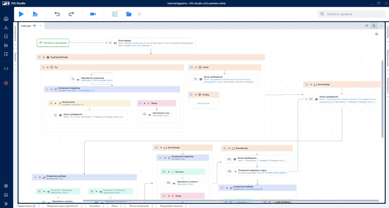
Task: Click the debug run icon with gear
Action: (35, 14)
